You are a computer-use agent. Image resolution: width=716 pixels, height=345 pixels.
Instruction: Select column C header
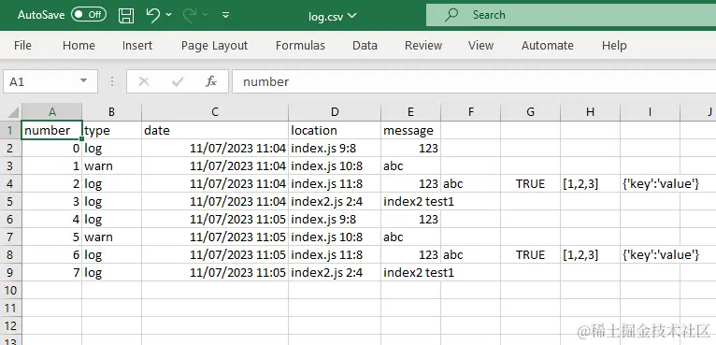215,112
